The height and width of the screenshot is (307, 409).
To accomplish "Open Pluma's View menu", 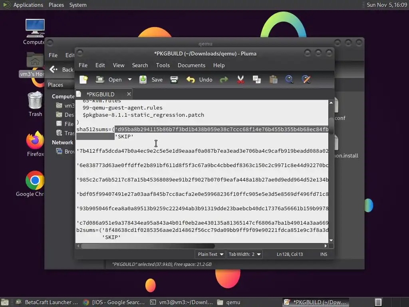I will (x=118, y=65).
